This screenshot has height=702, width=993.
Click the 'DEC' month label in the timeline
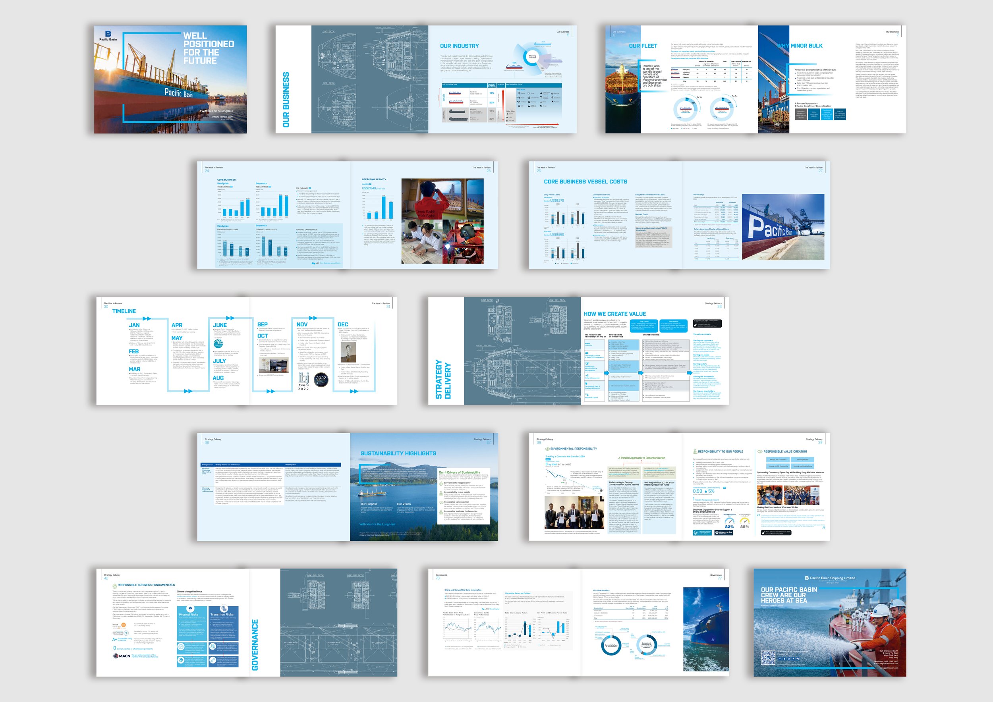(x=343, y=324)
